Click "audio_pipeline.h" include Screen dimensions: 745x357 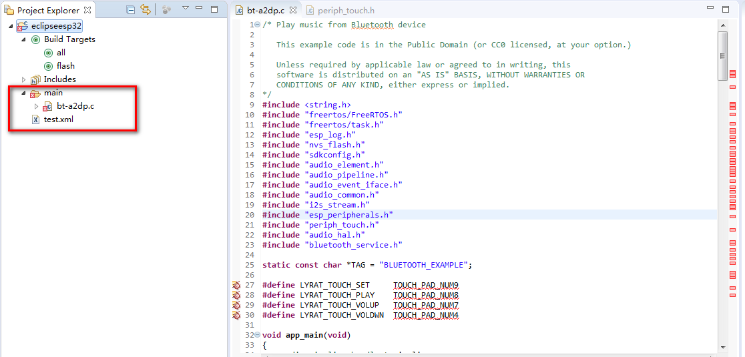coord(346,174)
